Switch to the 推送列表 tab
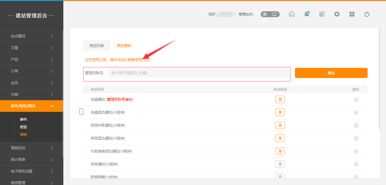The width and height of the screenshot is (386, 185). [x=97, y=46]
